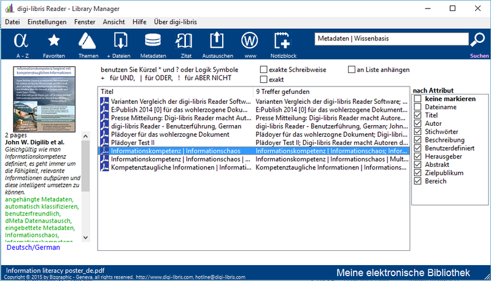Enable exakte Schreibweise checkbox
Viewport: 491px width, 281px height.
[264, 69]
